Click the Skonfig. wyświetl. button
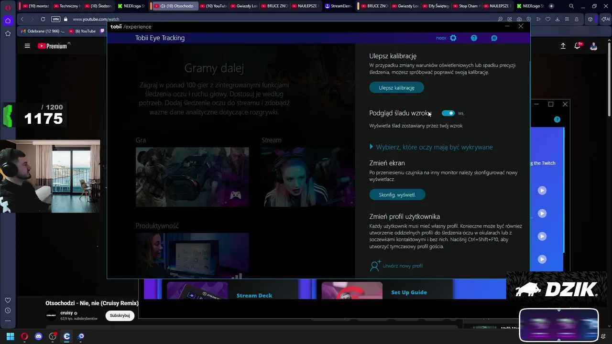612x344 pixels. pyautogui.click(x=397, y=195)
